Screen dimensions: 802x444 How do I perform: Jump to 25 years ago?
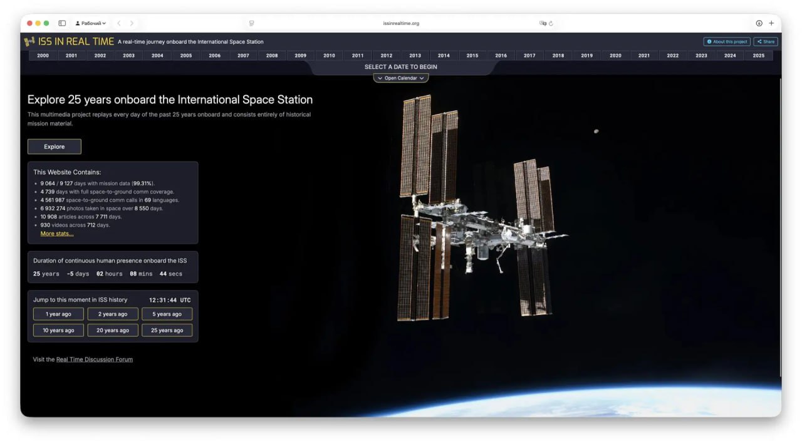click(x=167, y=330)
